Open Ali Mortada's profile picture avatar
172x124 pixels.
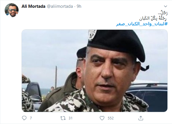11,10
